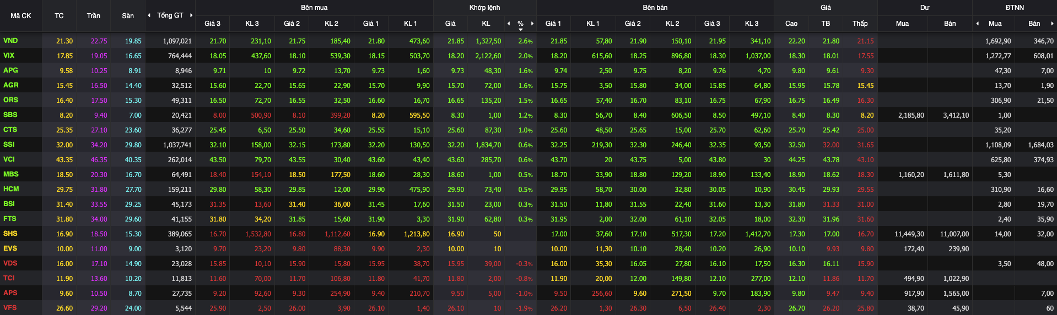Sort by the Mã CK column header
Image resolution: width=1057 pixels, height=315 pixels.
[21, 16]
